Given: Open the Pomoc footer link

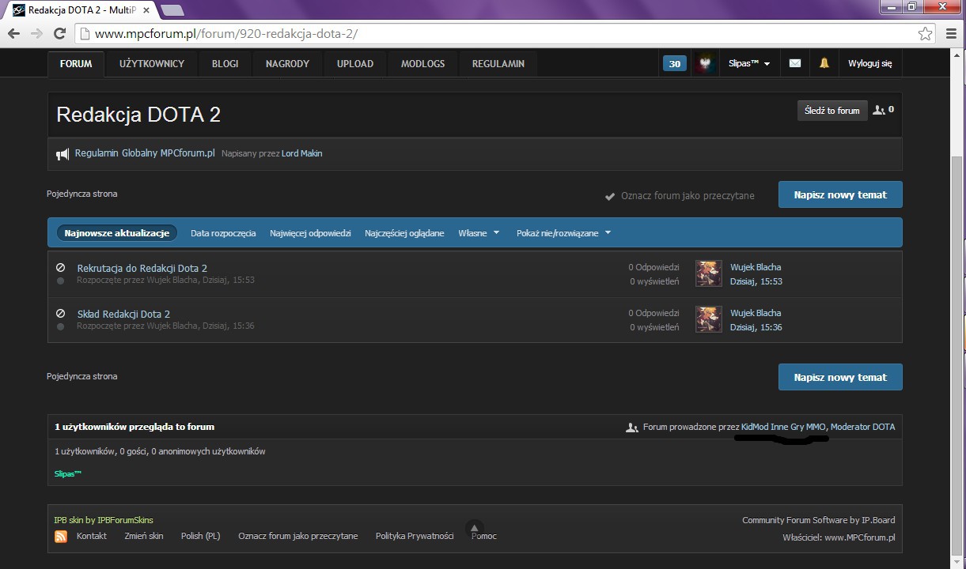Looking at the screenshot, I should point(484,536).
